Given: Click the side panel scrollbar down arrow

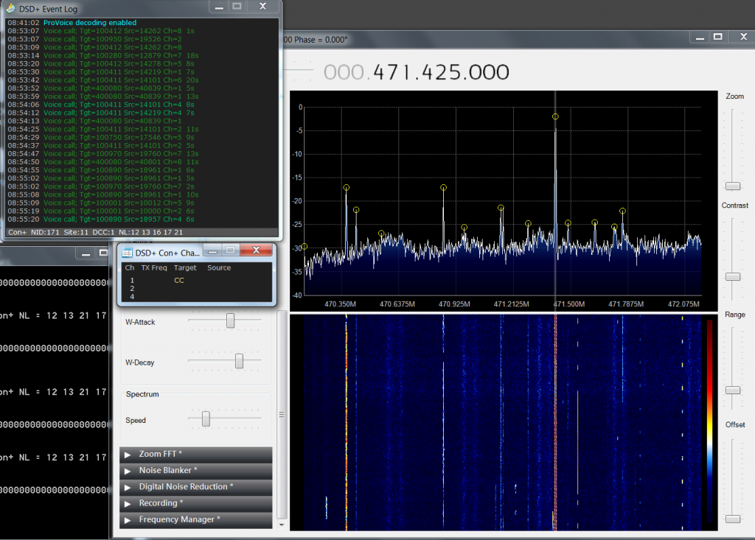Looking at the screenshot, I should tap(282, 525).
